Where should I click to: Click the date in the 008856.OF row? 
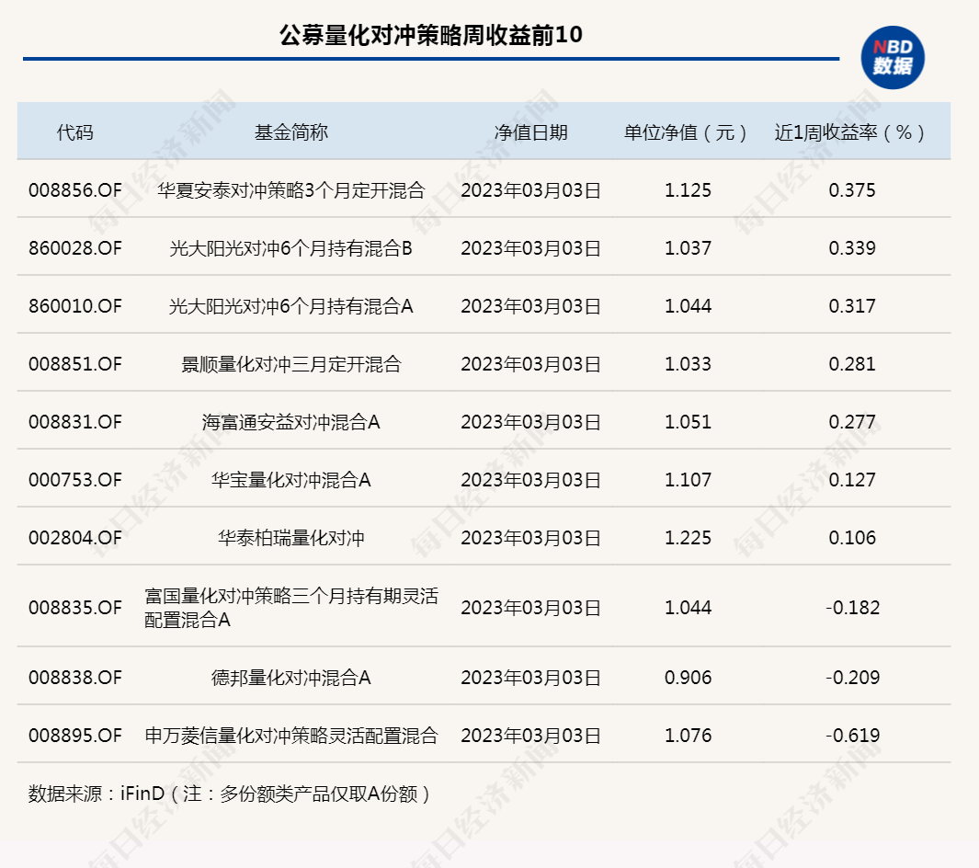530,189
